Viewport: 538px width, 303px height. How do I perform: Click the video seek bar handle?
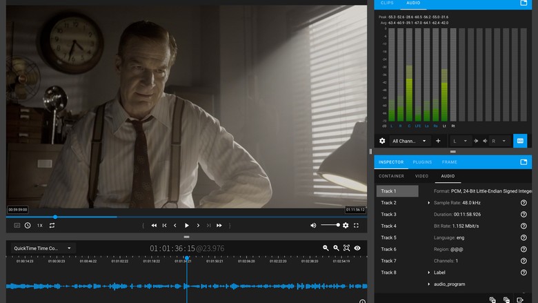coord(55,217)
